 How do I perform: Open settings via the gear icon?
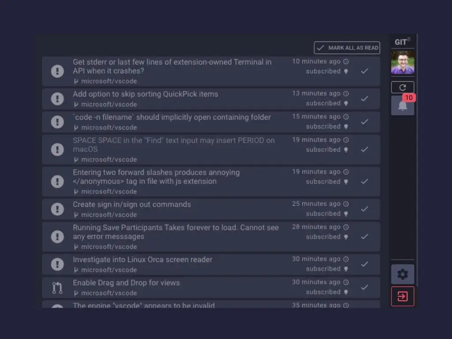point(403,274)
